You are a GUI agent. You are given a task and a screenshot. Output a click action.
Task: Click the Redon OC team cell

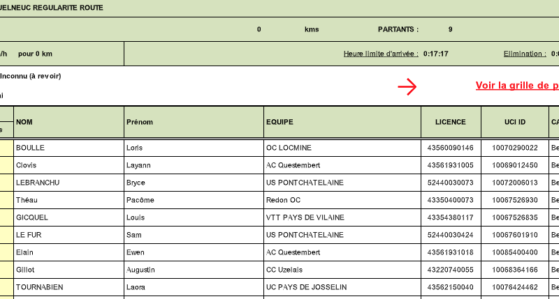tap(283, 200)
